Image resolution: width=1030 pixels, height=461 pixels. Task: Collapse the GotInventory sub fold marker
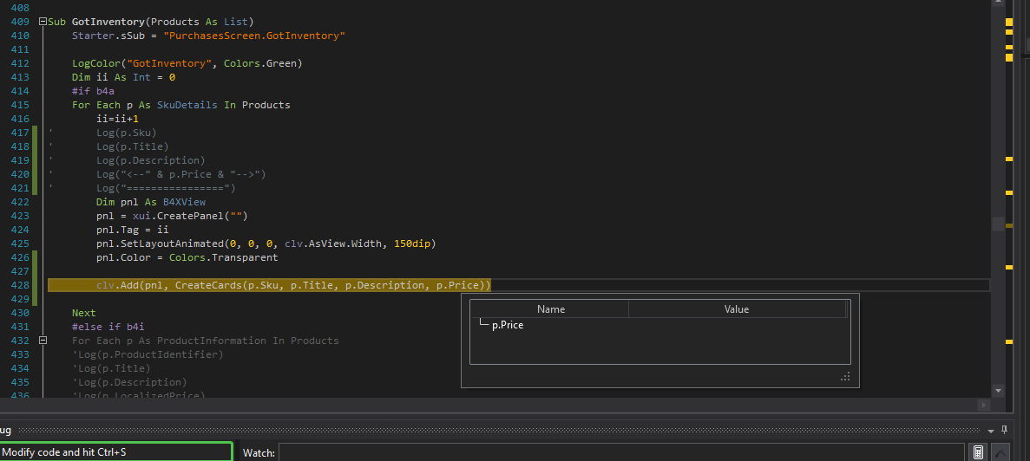coord(43,22)
